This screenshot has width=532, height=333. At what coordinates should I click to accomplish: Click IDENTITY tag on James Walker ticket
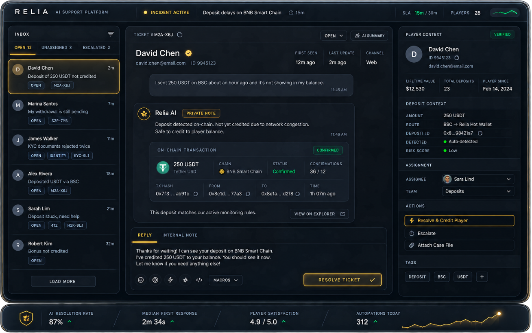click(x=58, y=156)
